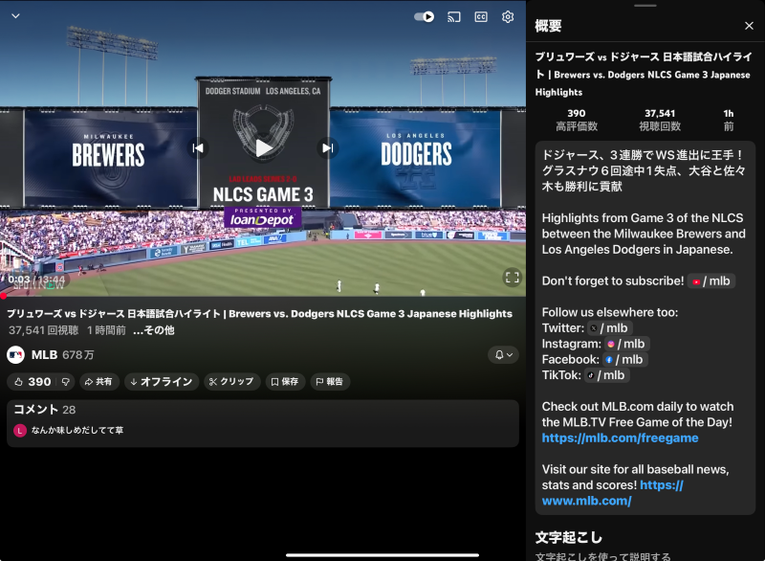This screenshot has height=561, width=765.
Task: Collapse the player with the down chevron
Action: 15,16
